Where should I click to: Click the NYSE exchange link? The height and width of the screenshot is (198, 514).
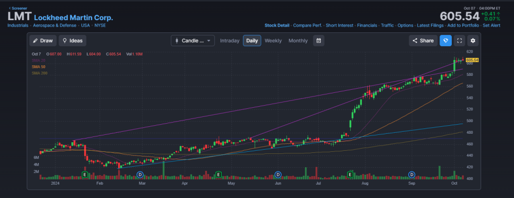[100, 25]
